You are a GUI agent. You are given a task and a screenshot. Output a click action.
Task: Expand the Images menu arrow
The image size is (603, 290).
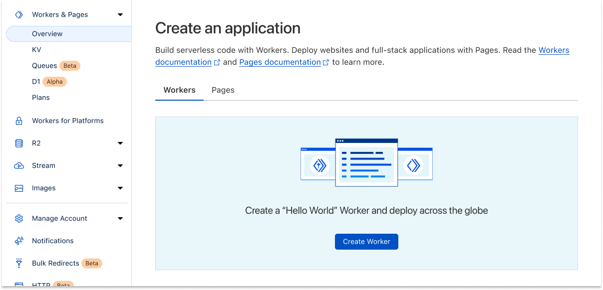click(x=120, y=188)
